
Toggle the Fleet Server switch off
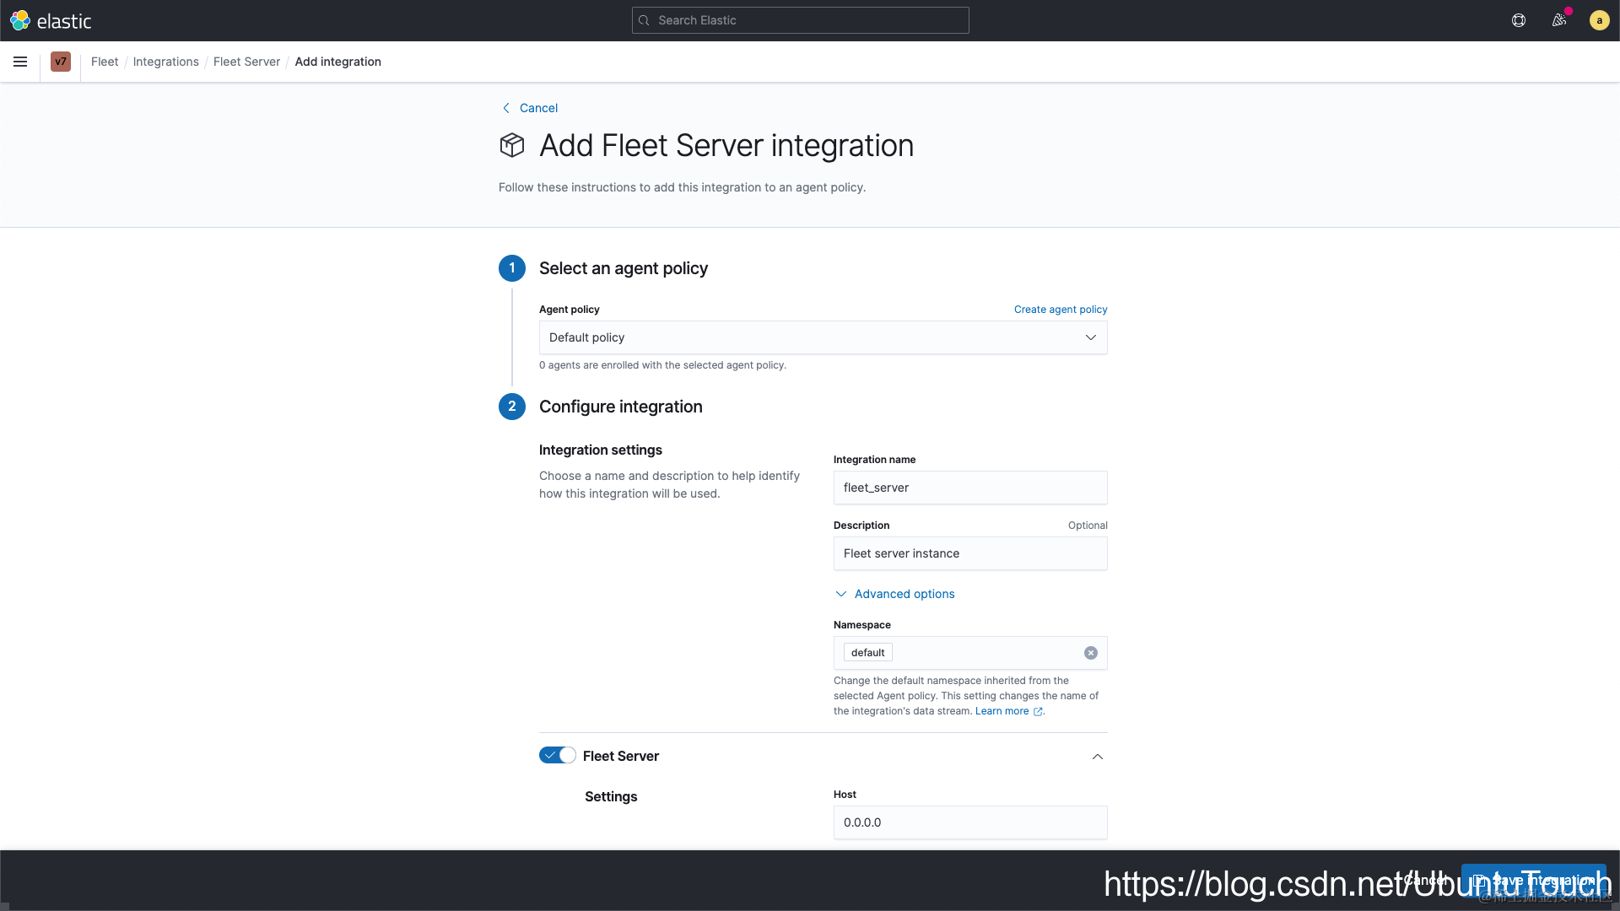point(557,756)
